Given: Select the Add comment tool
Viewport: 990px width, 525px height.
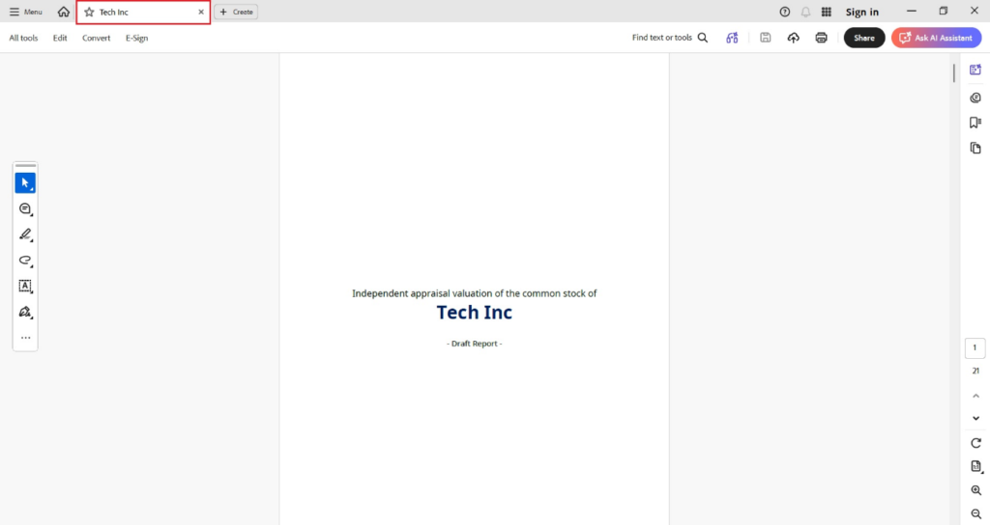Looking at the screenshot, I should point(25,208).
